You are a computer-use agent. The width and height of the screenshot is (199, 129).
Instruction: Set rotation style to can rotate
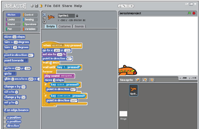(x=44, y=15)
